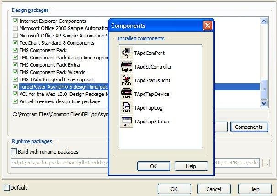
Task: Toggle TMS TAdvStringGrid Excel support checkbox
Action: (16, 79)
